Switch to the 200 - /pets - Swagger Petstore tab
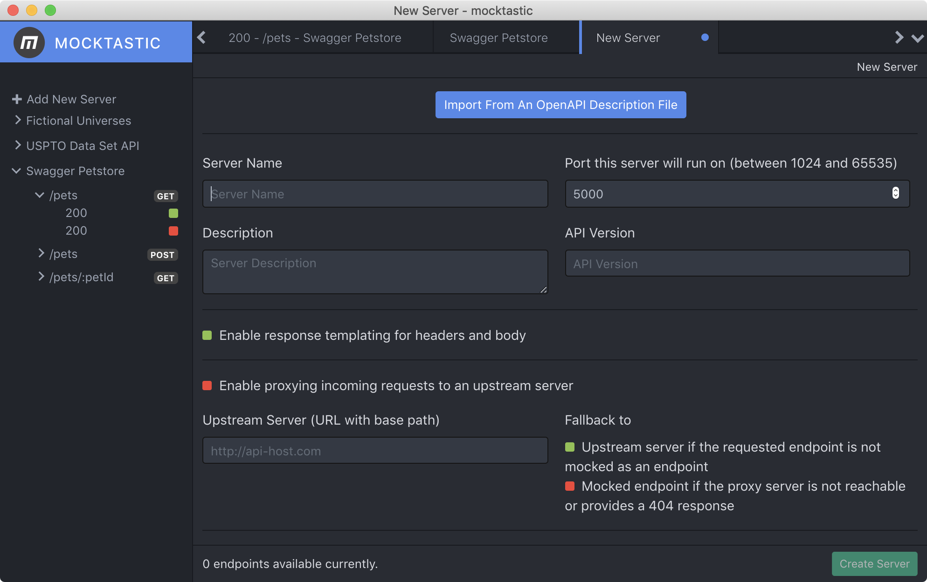 click(x=315, y=38)
